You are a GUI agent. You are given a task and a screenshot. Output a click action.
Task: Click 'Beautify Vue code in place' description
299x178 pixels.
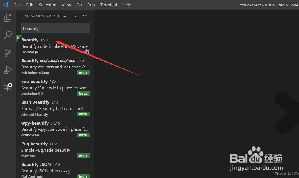tap(55, 88)
